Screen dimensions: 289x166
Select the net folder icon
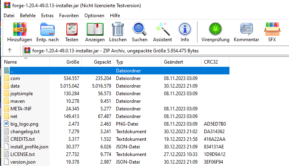(6, 116)
